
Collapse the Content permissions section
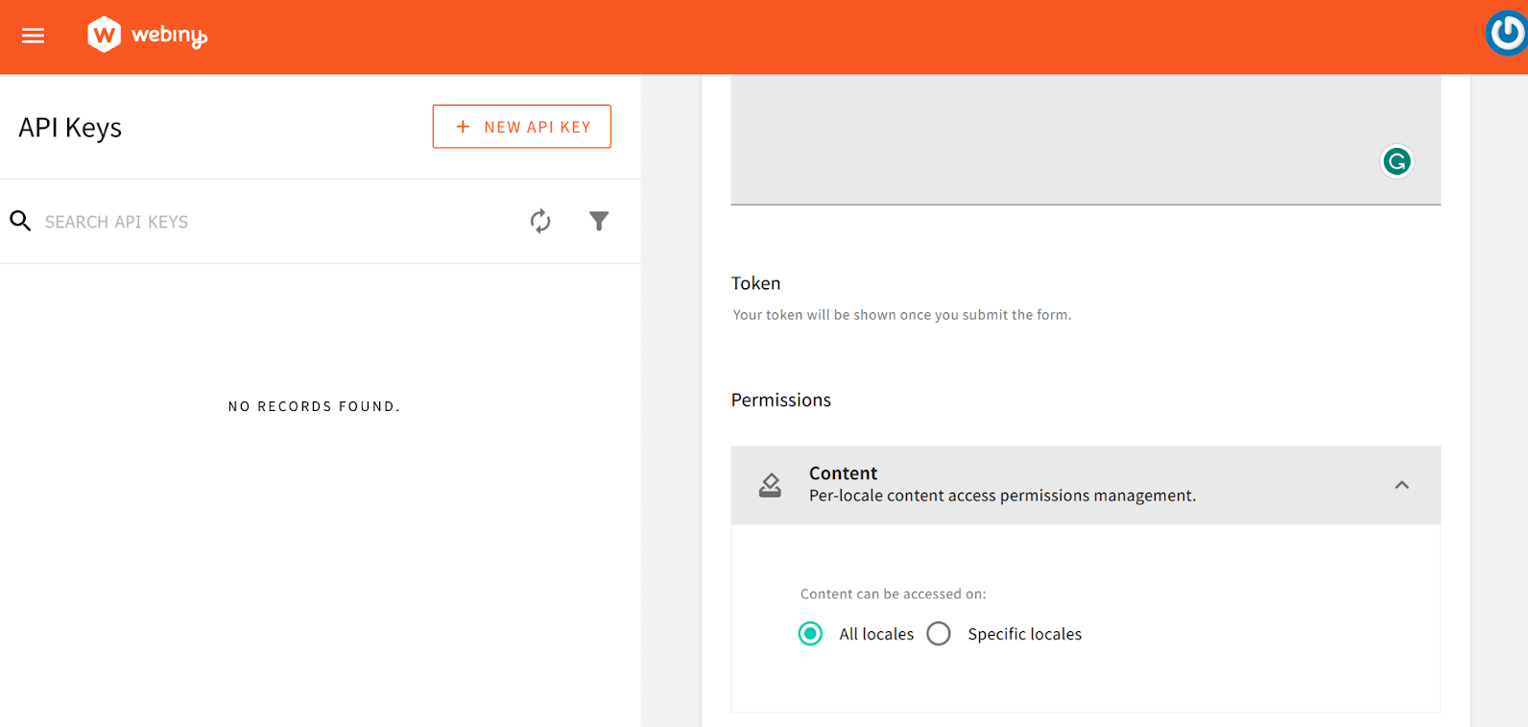[x=1402, y=485]
